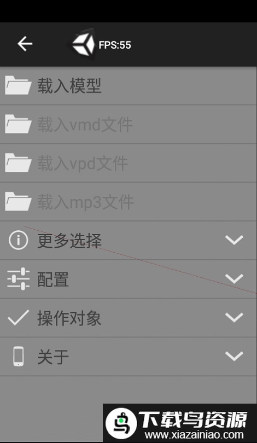Screen dimensions: 257x443
Task: Select the 载入模型 menu entry
Action: tap(128, 86)
